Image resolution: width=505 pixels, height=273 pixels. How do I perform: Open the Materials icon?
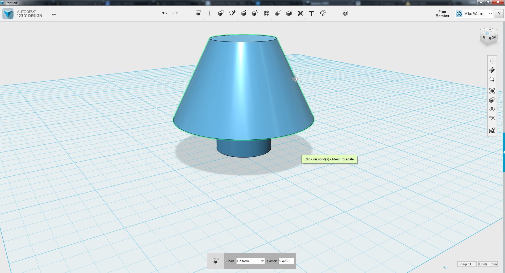click(345, 13)
